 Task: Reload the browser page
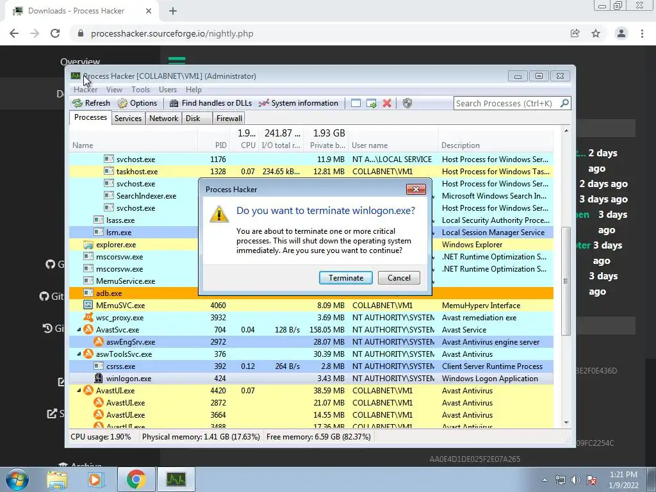pyautogui.click(x=55, y=33)
